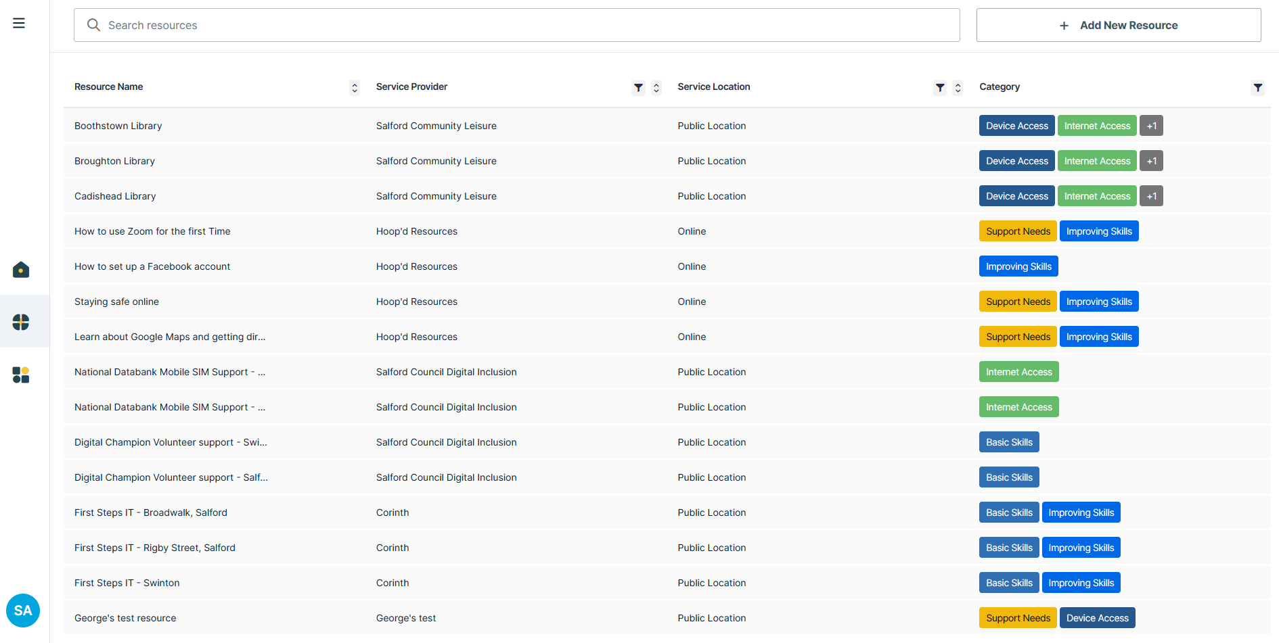Click Add New Resource button
Viewport: 1279px width, 643px height.
tap(1119, 25)
